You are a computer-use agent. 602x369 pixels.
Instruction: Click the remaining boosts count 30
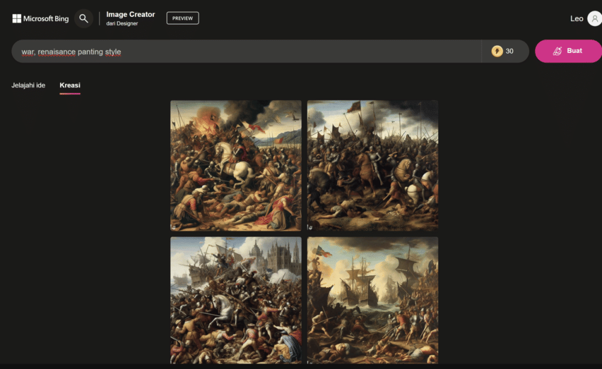(x=509, y=51)
